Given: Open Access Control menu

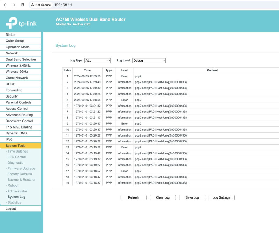Looking at the screenshot, I should point(21,109).
